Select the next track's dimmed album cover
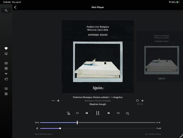Image resolution: width=183 pixels, height=138 pixels. point(160,56)
